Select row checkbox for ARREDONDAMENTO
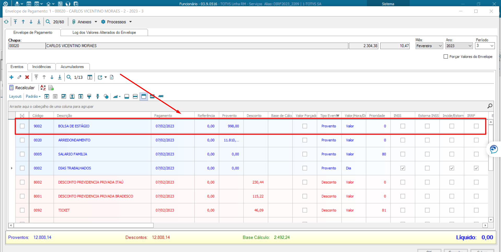Viewport: 501px width, 252px height. (22, 140)
